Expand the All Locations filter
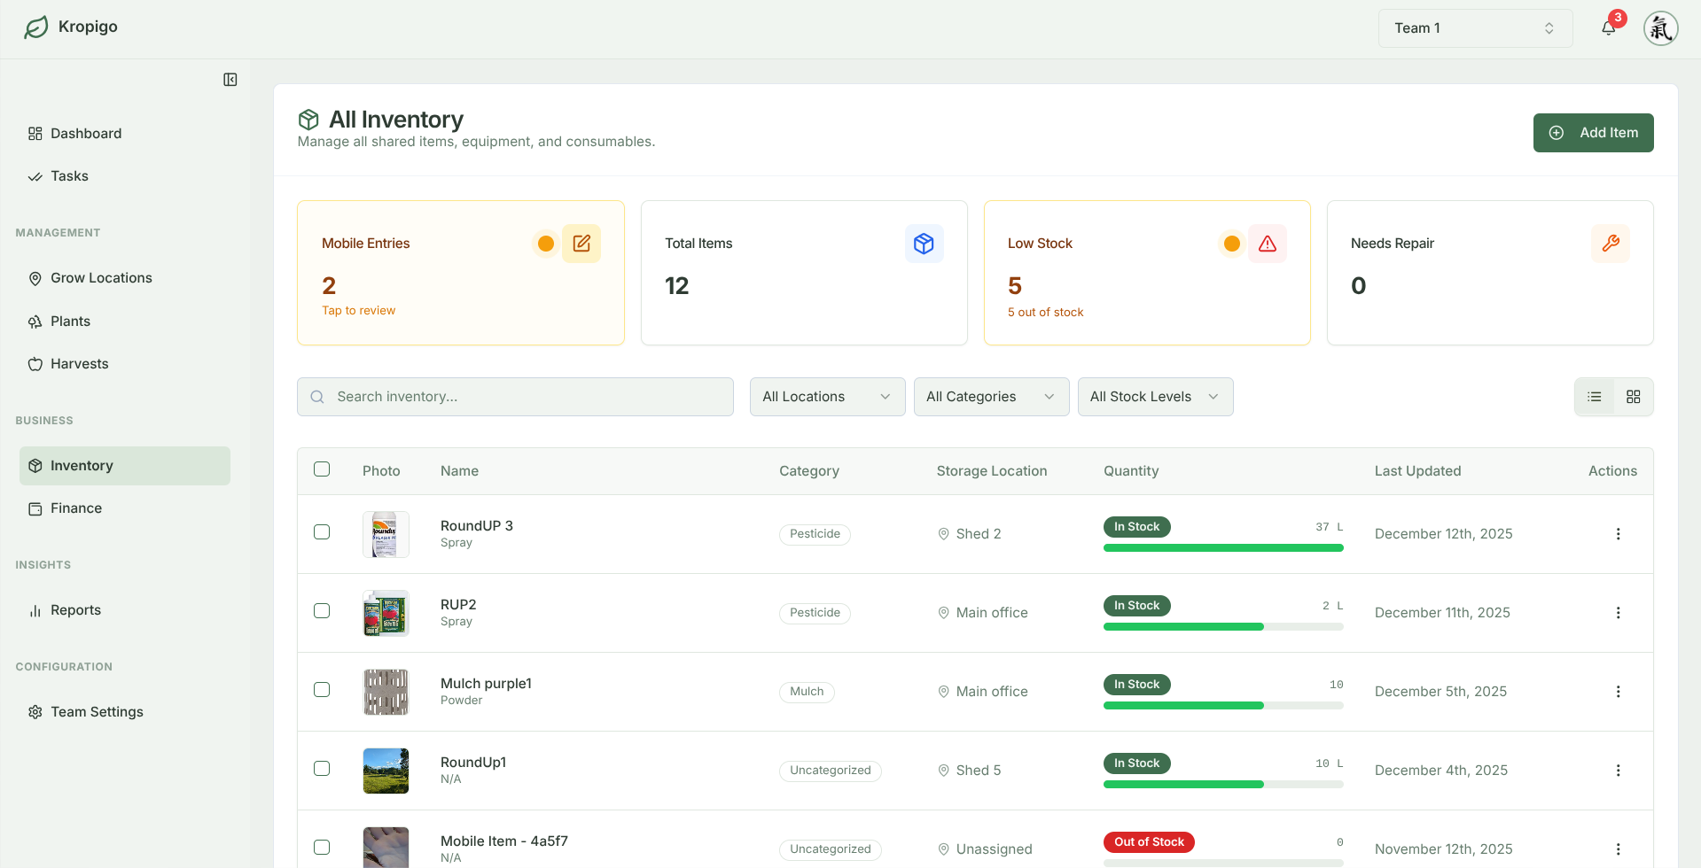Image resolution: width=1701 pixels, height=868 pixels. pyautogui.click(x=826, y=397)
